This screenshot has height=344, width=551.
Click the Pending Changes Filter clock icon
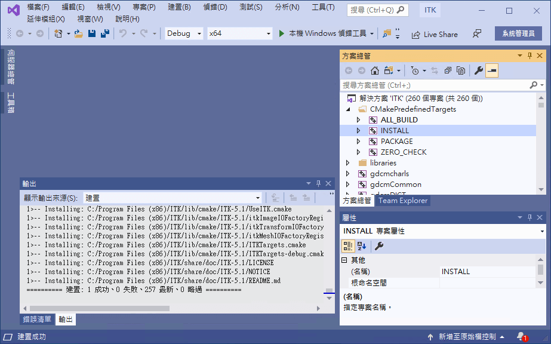point(415,70)
